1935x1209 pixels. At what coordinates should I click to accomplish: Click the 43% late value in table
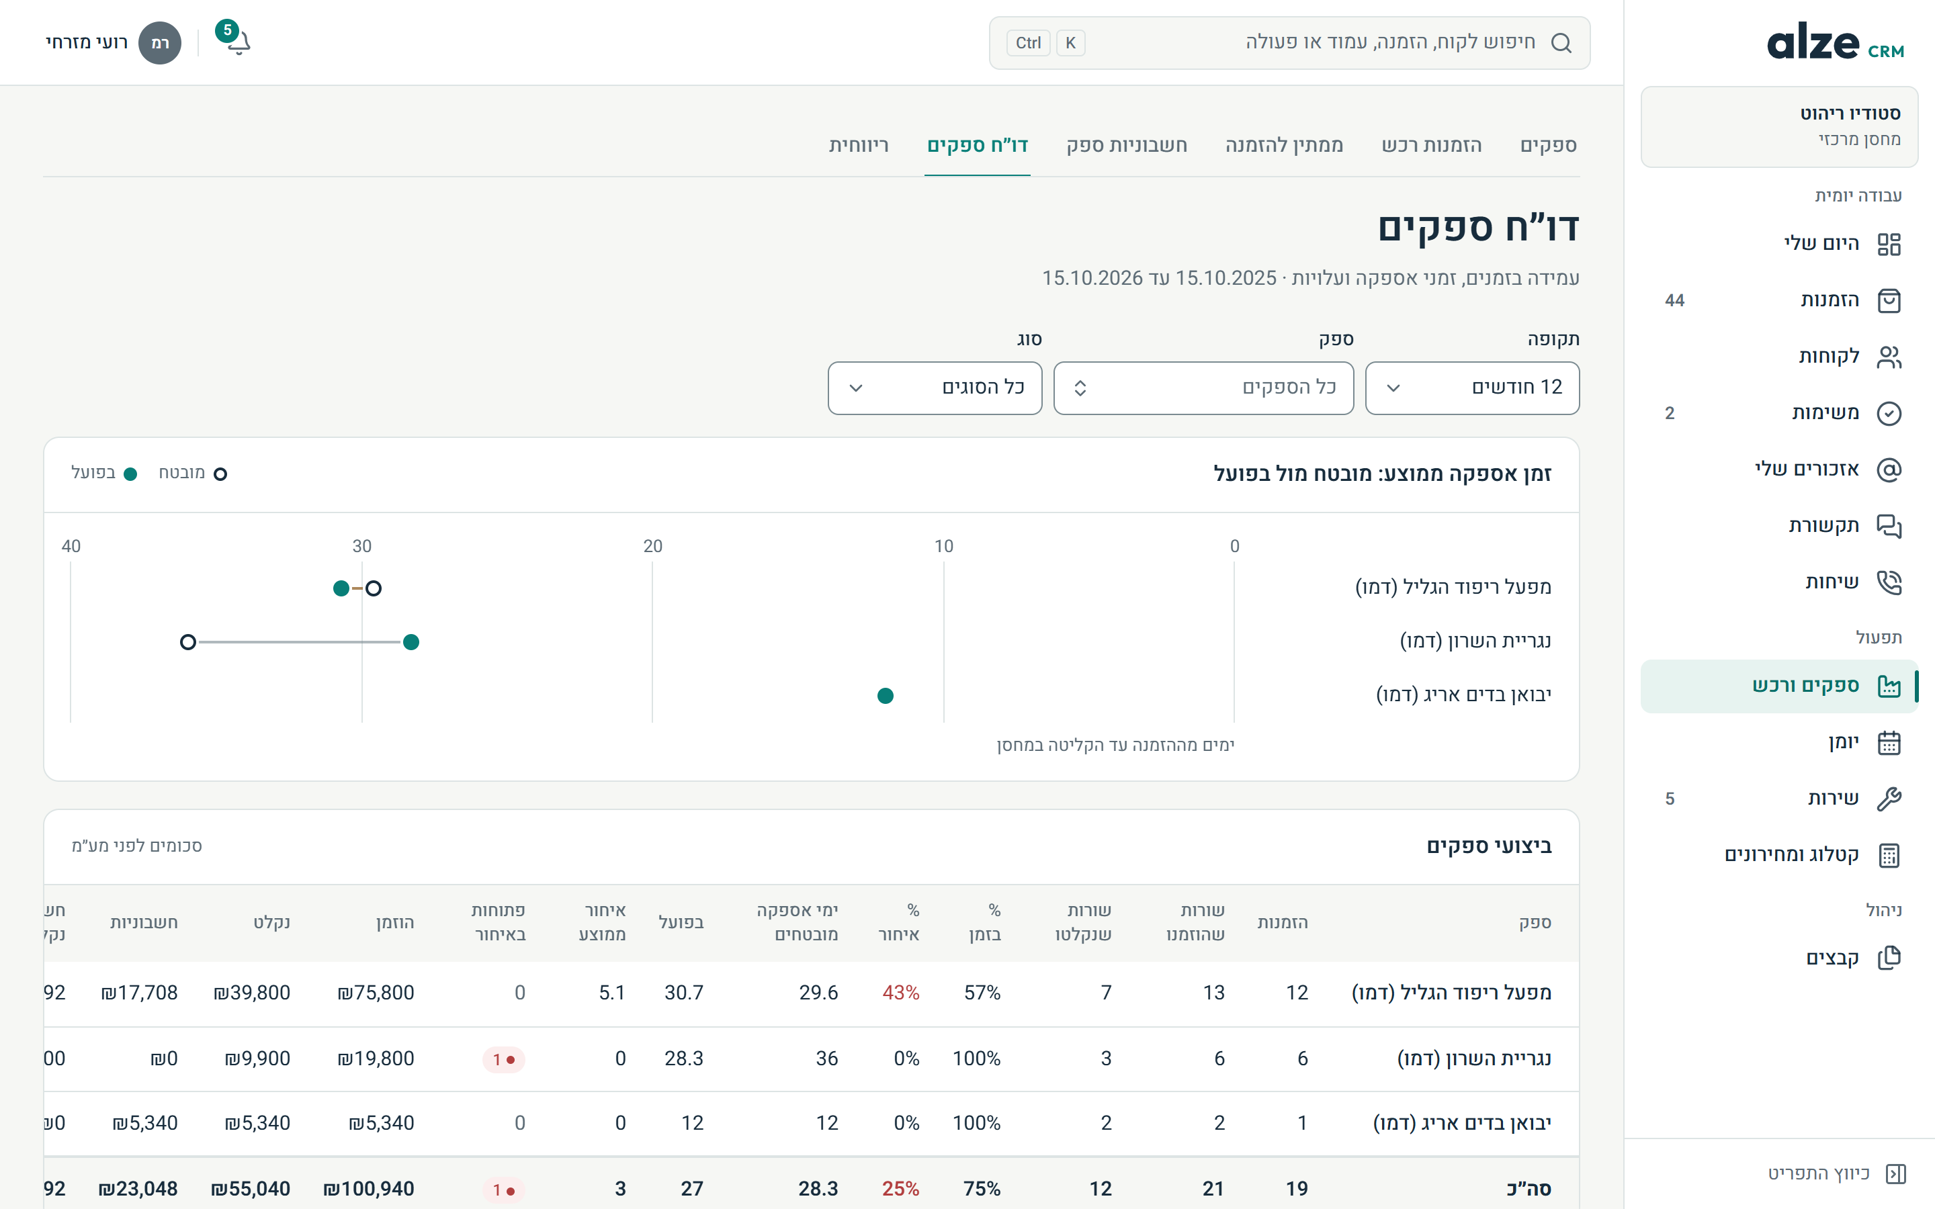pos(900,993)
